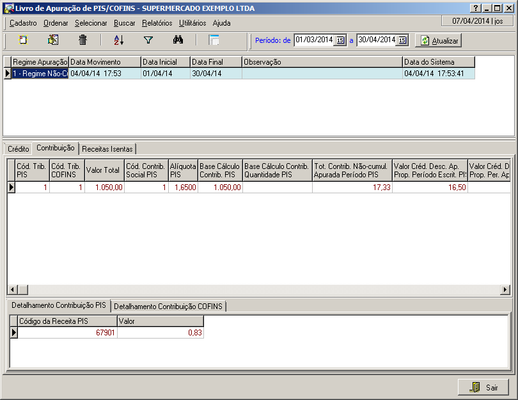Open the context help question-mark button
This screenshot has width=518, height=400.
coord(475,8)
